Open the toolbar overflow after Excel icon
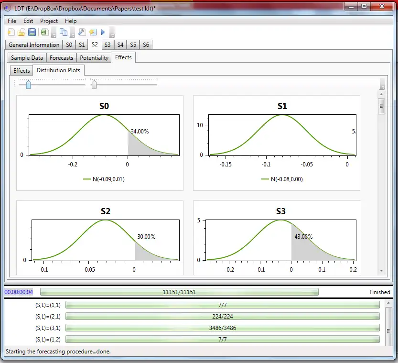This screenshot has height=363, width=398. 54,33
